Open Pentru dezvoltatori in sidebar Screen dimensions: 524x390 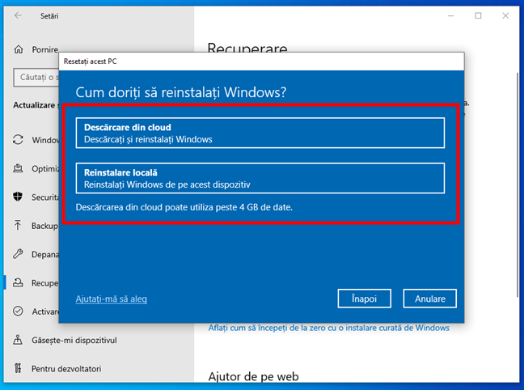(x=66, y=368)
